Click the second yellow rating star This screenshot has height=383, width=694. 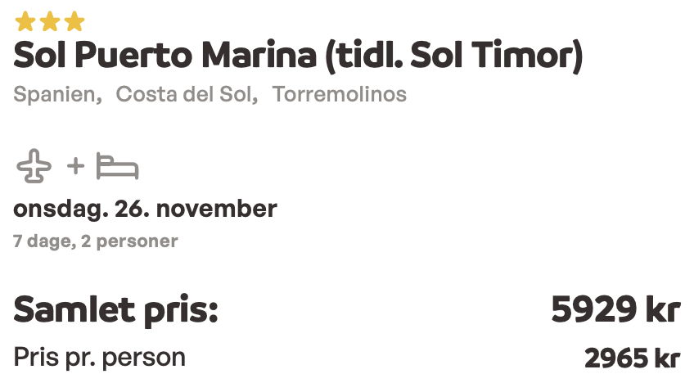50,22
